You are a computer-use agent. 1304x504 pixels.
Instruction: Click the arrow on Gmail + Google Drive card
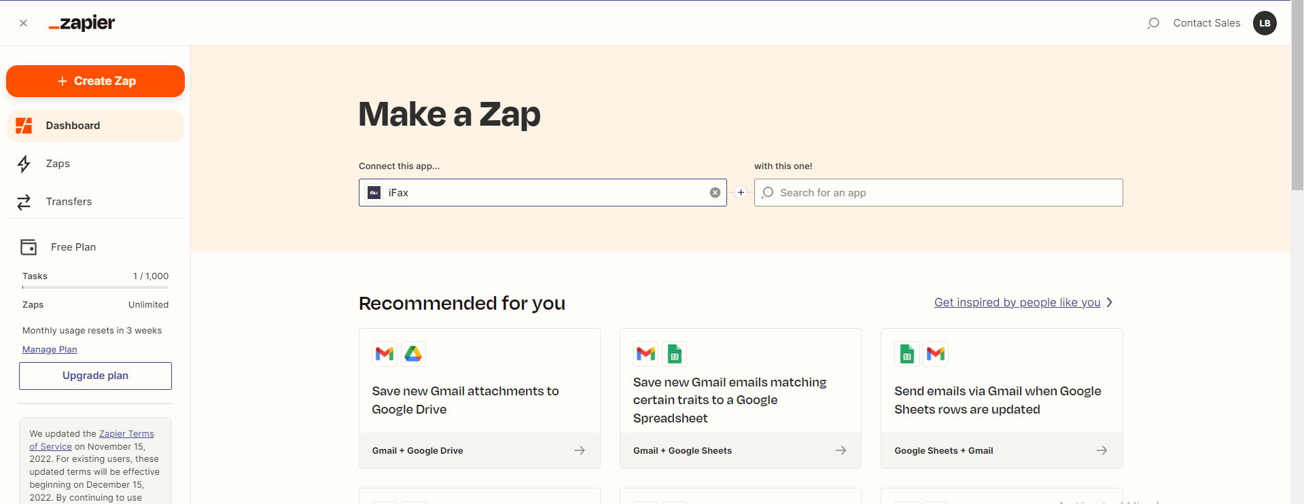click(x=580, y=450)
